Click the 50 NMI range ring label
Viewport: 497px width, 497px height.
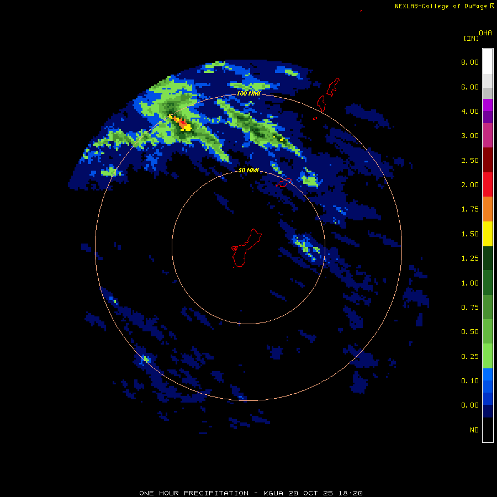tap(248, 170)
